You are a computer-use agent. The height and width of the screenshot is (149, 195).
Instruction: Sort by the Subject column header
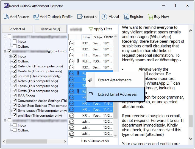click(x=98, y=37)
